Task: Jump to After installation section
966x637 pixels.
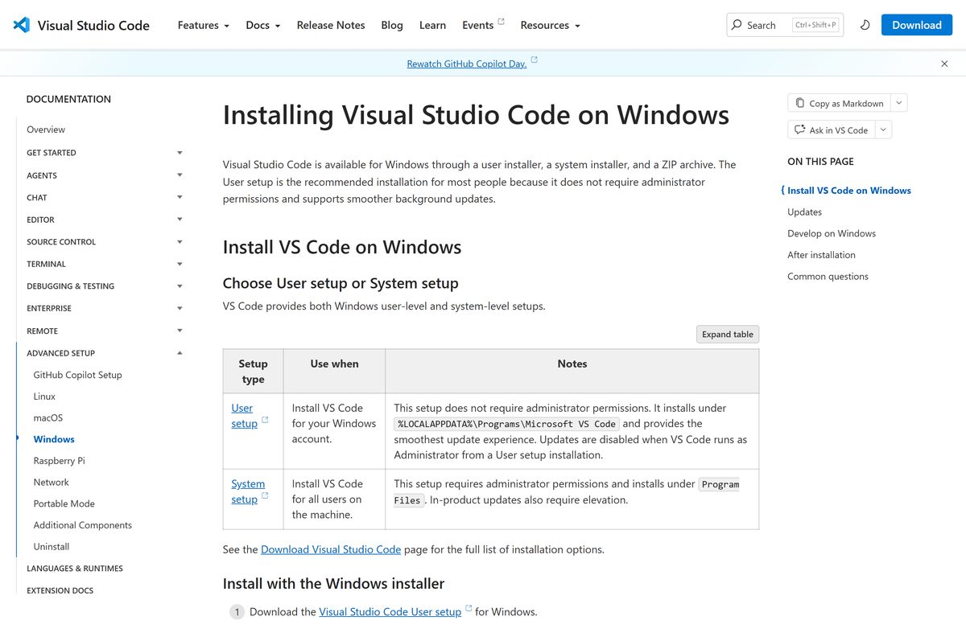Action: (x=821, y=255)
